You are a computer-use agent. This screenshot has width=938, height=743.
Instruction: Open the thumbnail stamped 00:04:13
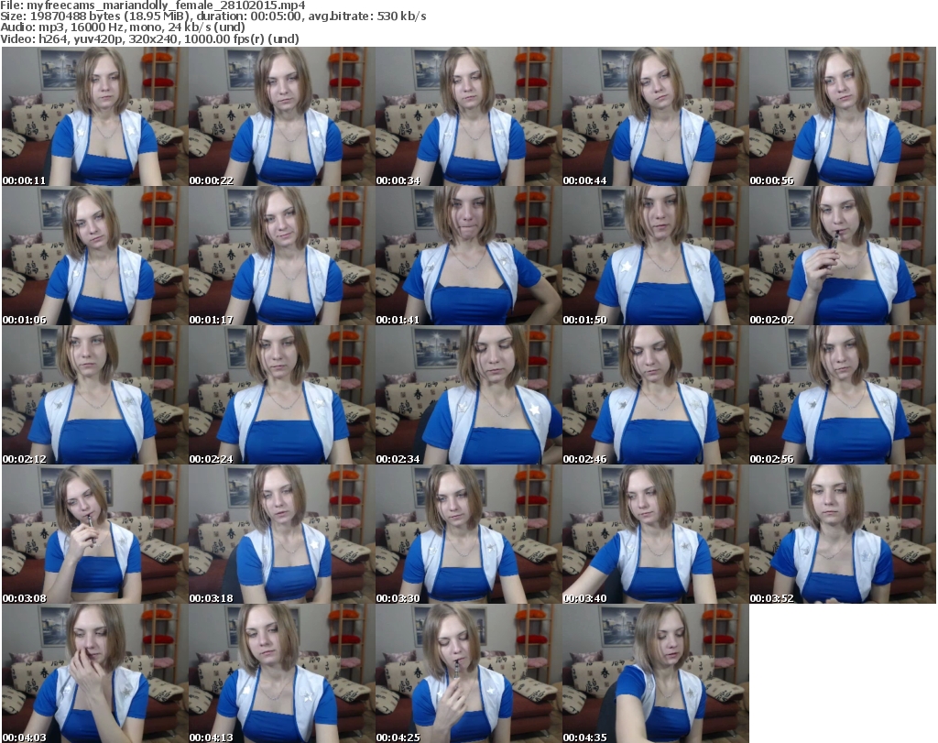(282, 673)
